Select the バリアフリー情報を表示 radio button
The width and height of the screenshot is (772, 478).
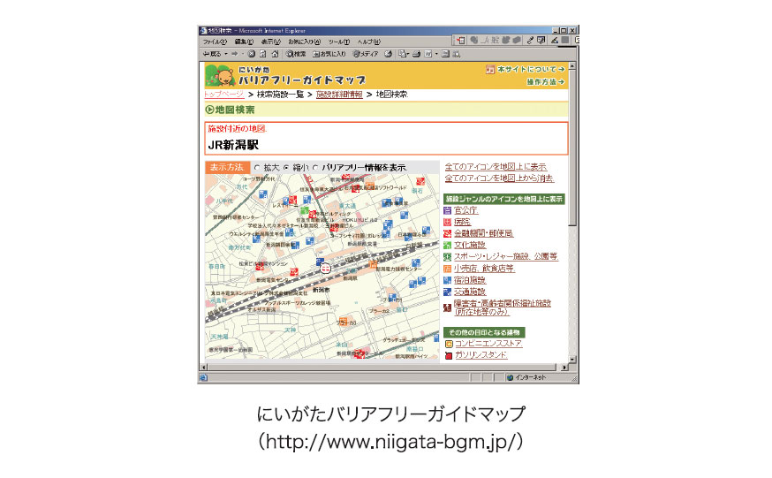click(x=315, y=167)
